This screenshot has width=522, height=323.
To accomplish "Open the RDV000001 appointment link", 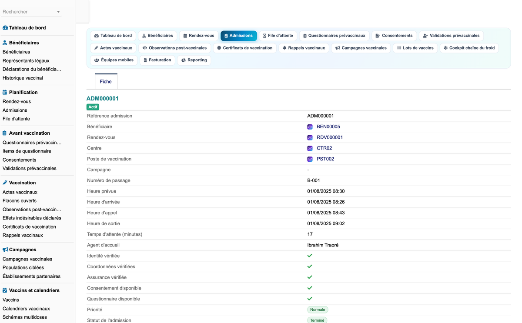I will click(x=330, y=138).
